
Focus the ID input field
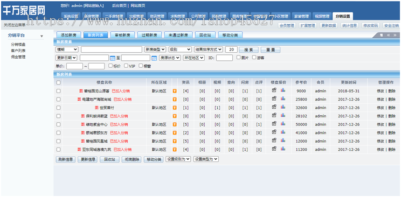point(224,58)
